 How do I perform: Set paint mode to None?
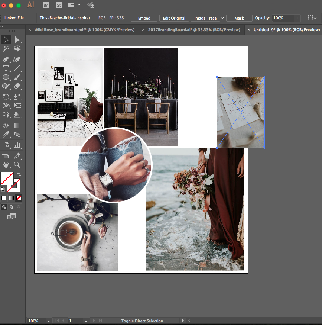coord(19,198)
